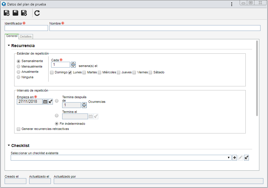Enable Generar recurrencias retroactivas checkbox
268x188 pixels.
tap(19, 129)
